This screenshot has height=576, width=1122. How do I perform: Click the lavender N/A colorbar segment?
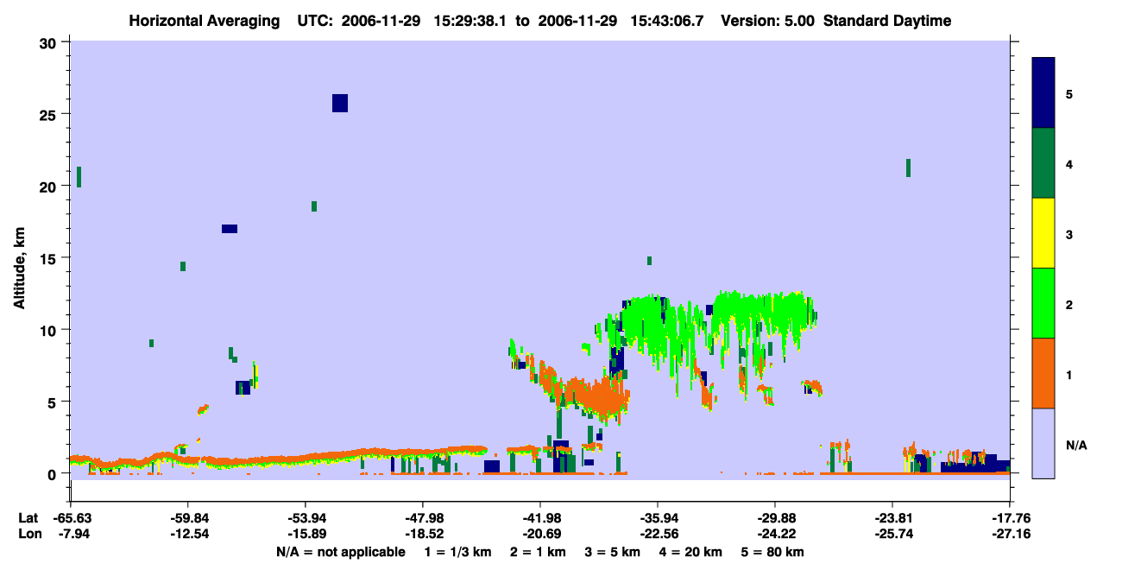[1043, 443]
